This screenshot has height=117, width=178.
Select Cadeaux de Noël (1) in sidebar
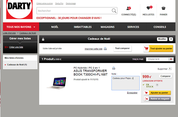17,65
